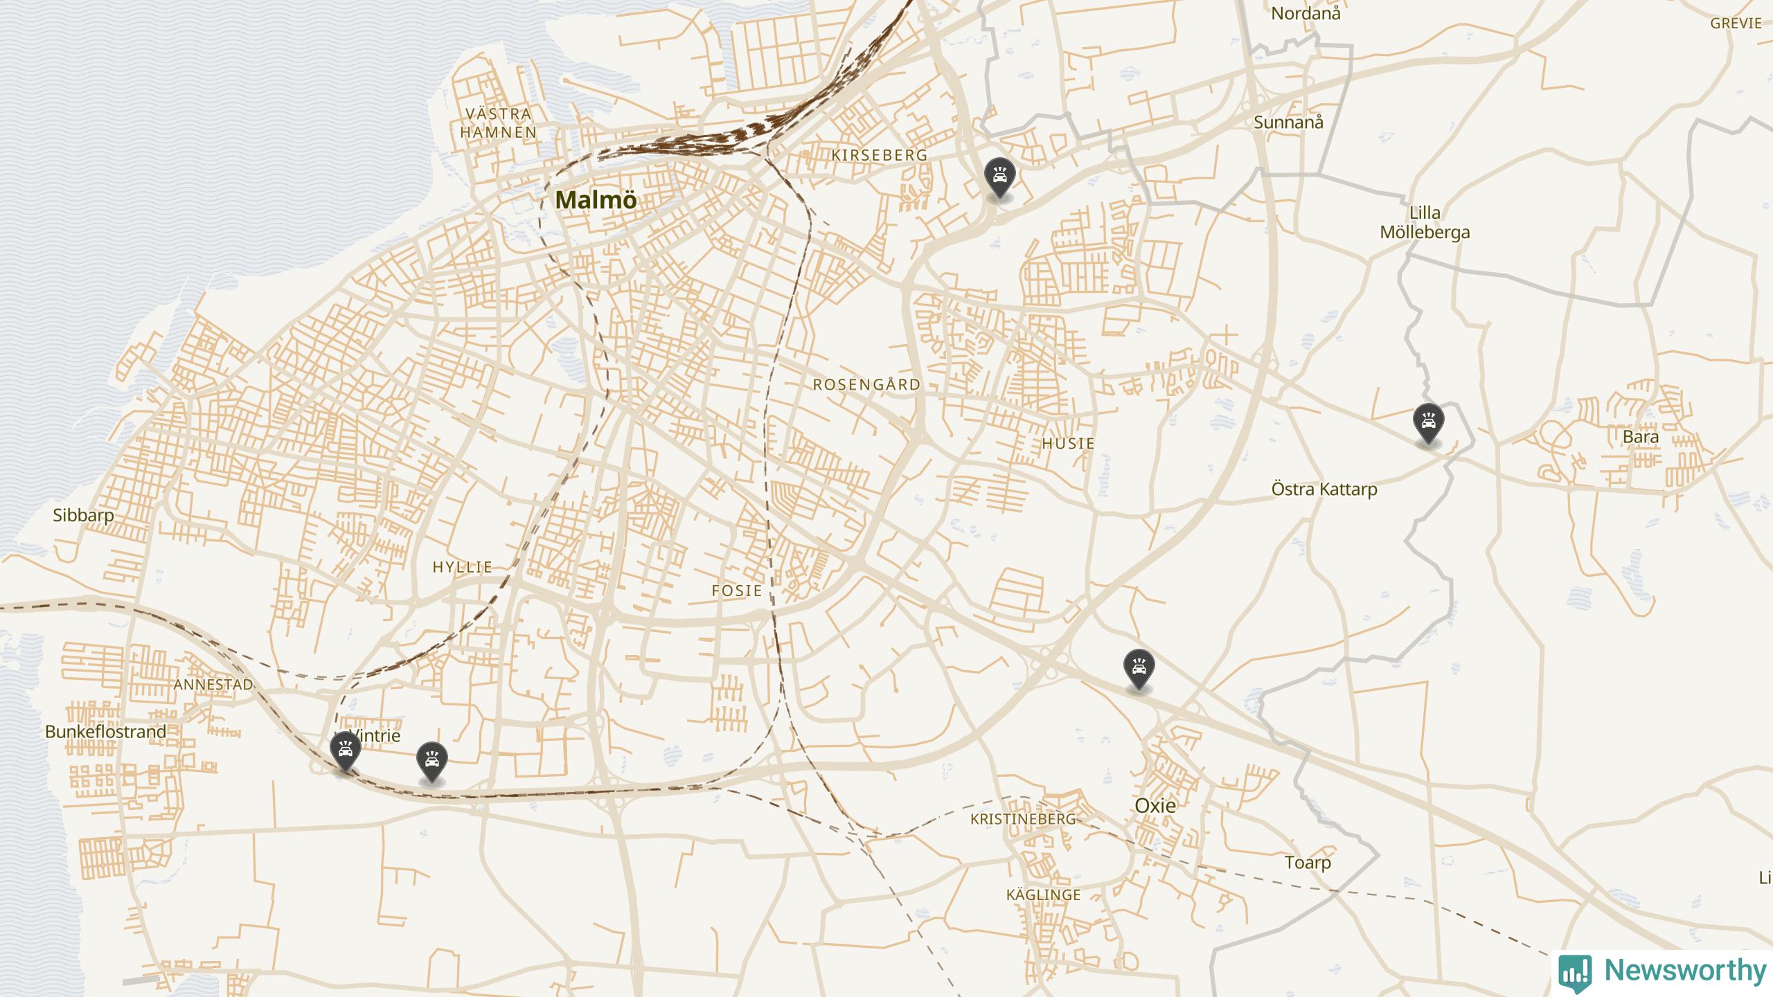Open the car marker north of Oxie
Screen dimensions: 1773x997
[x=1139, y=669]
